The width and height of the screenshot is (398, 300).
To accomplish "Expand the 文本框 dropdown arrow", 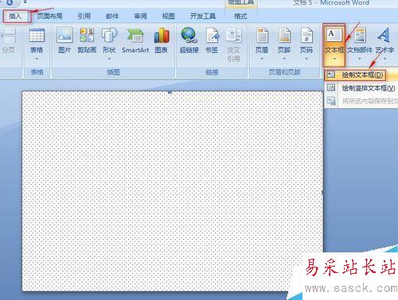I will 334,59.
